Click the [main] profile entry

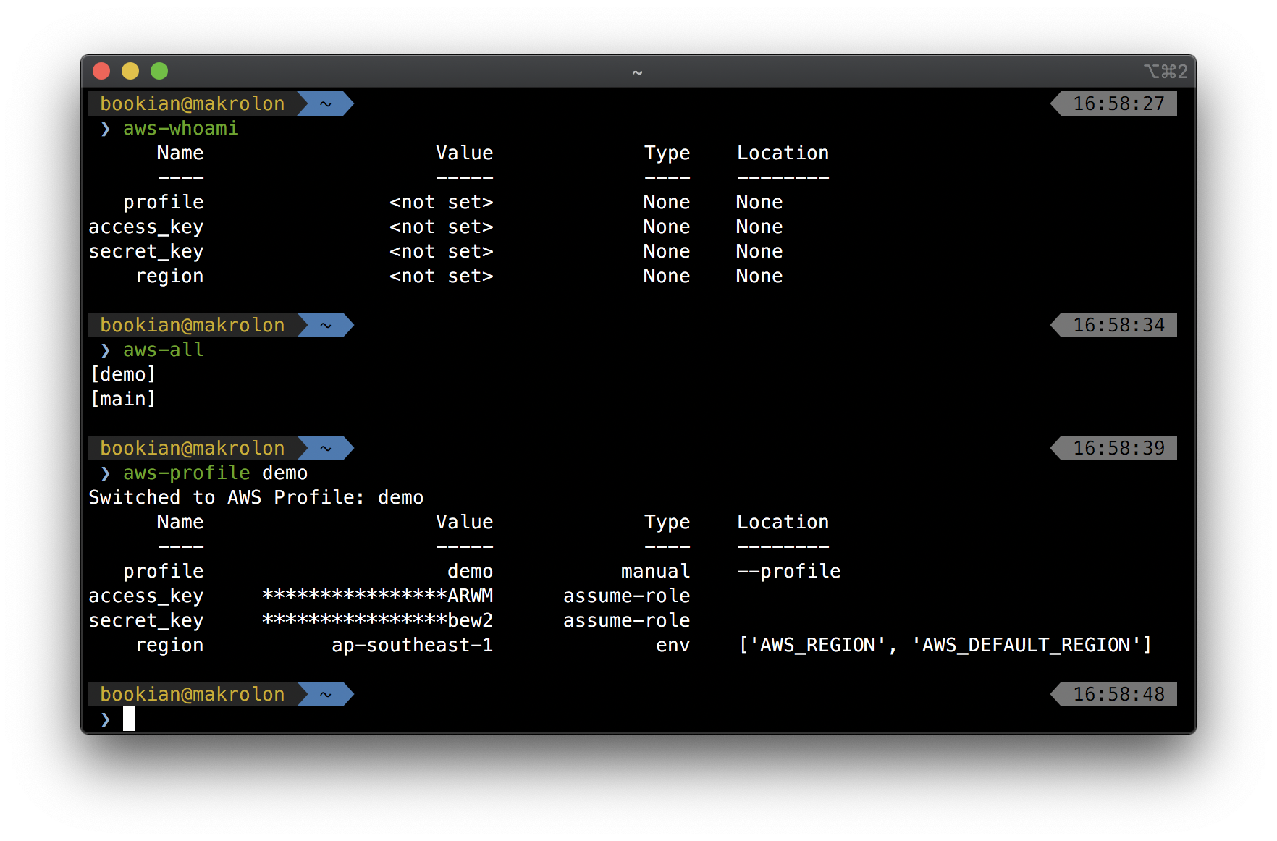[x=123, y=399]
